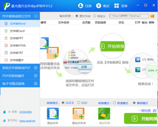Select 兼容模式 conversion mode
This screenshot has width=158, height=127.
134,103
